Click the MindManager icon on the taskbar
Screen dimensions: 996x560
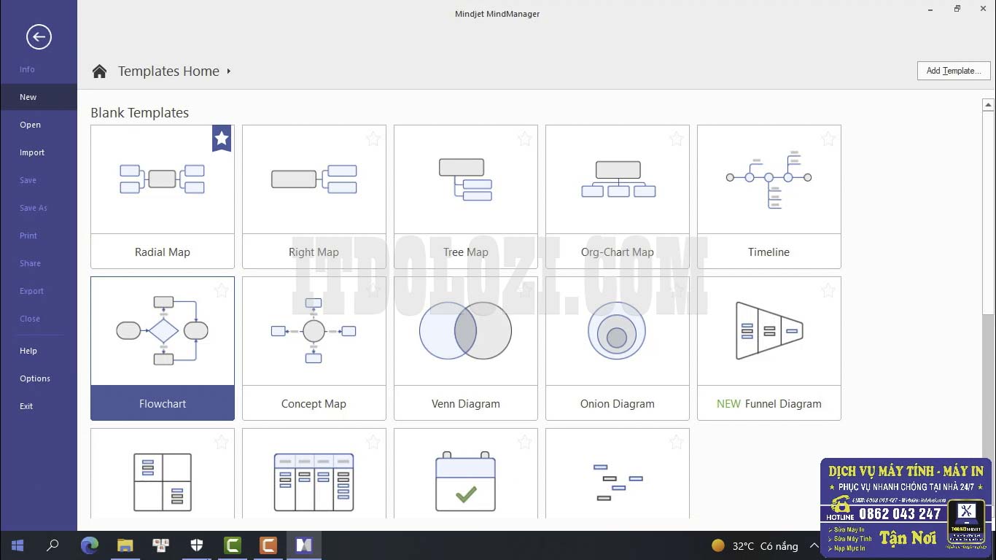pyautogui.click(x=303, y=545)
